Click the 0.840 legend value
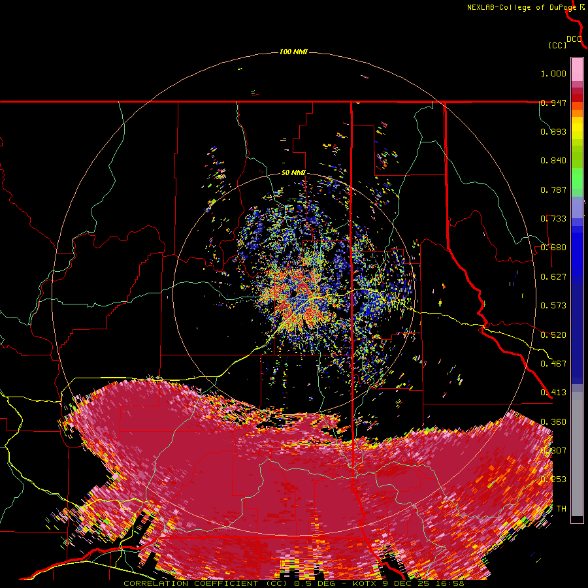This screenshot has height=588, width=588. [553, 161]
